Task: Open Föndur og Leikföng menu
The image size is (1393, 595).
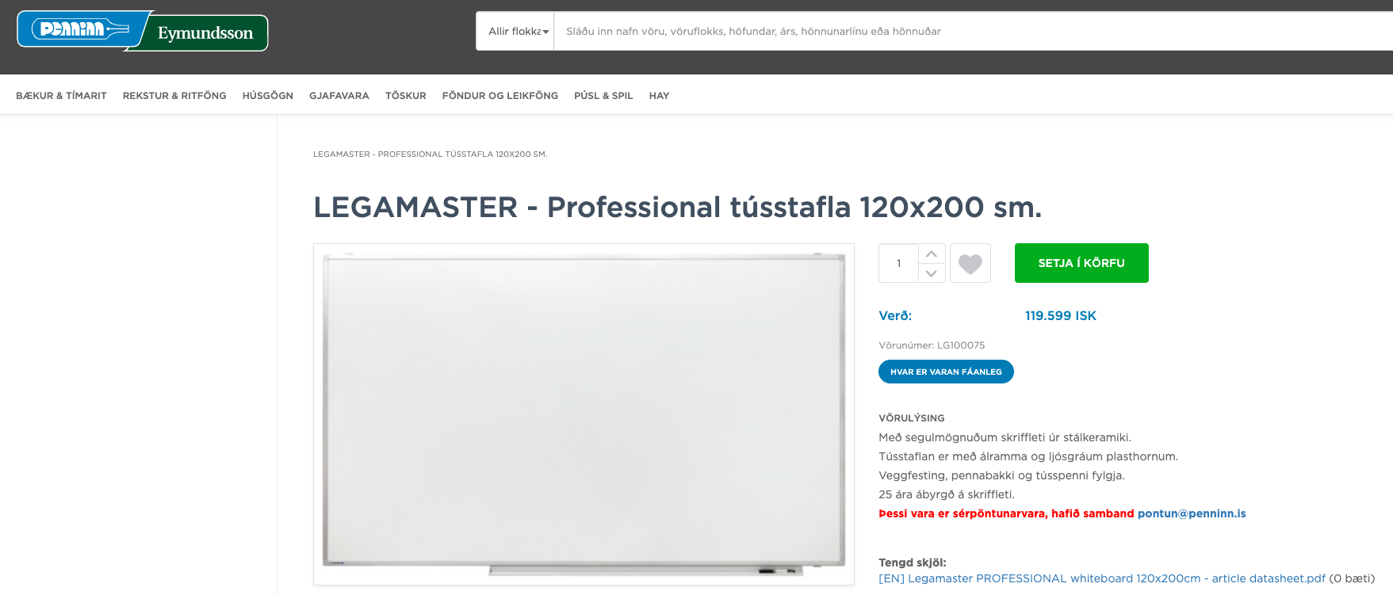Action: [500, 95]
